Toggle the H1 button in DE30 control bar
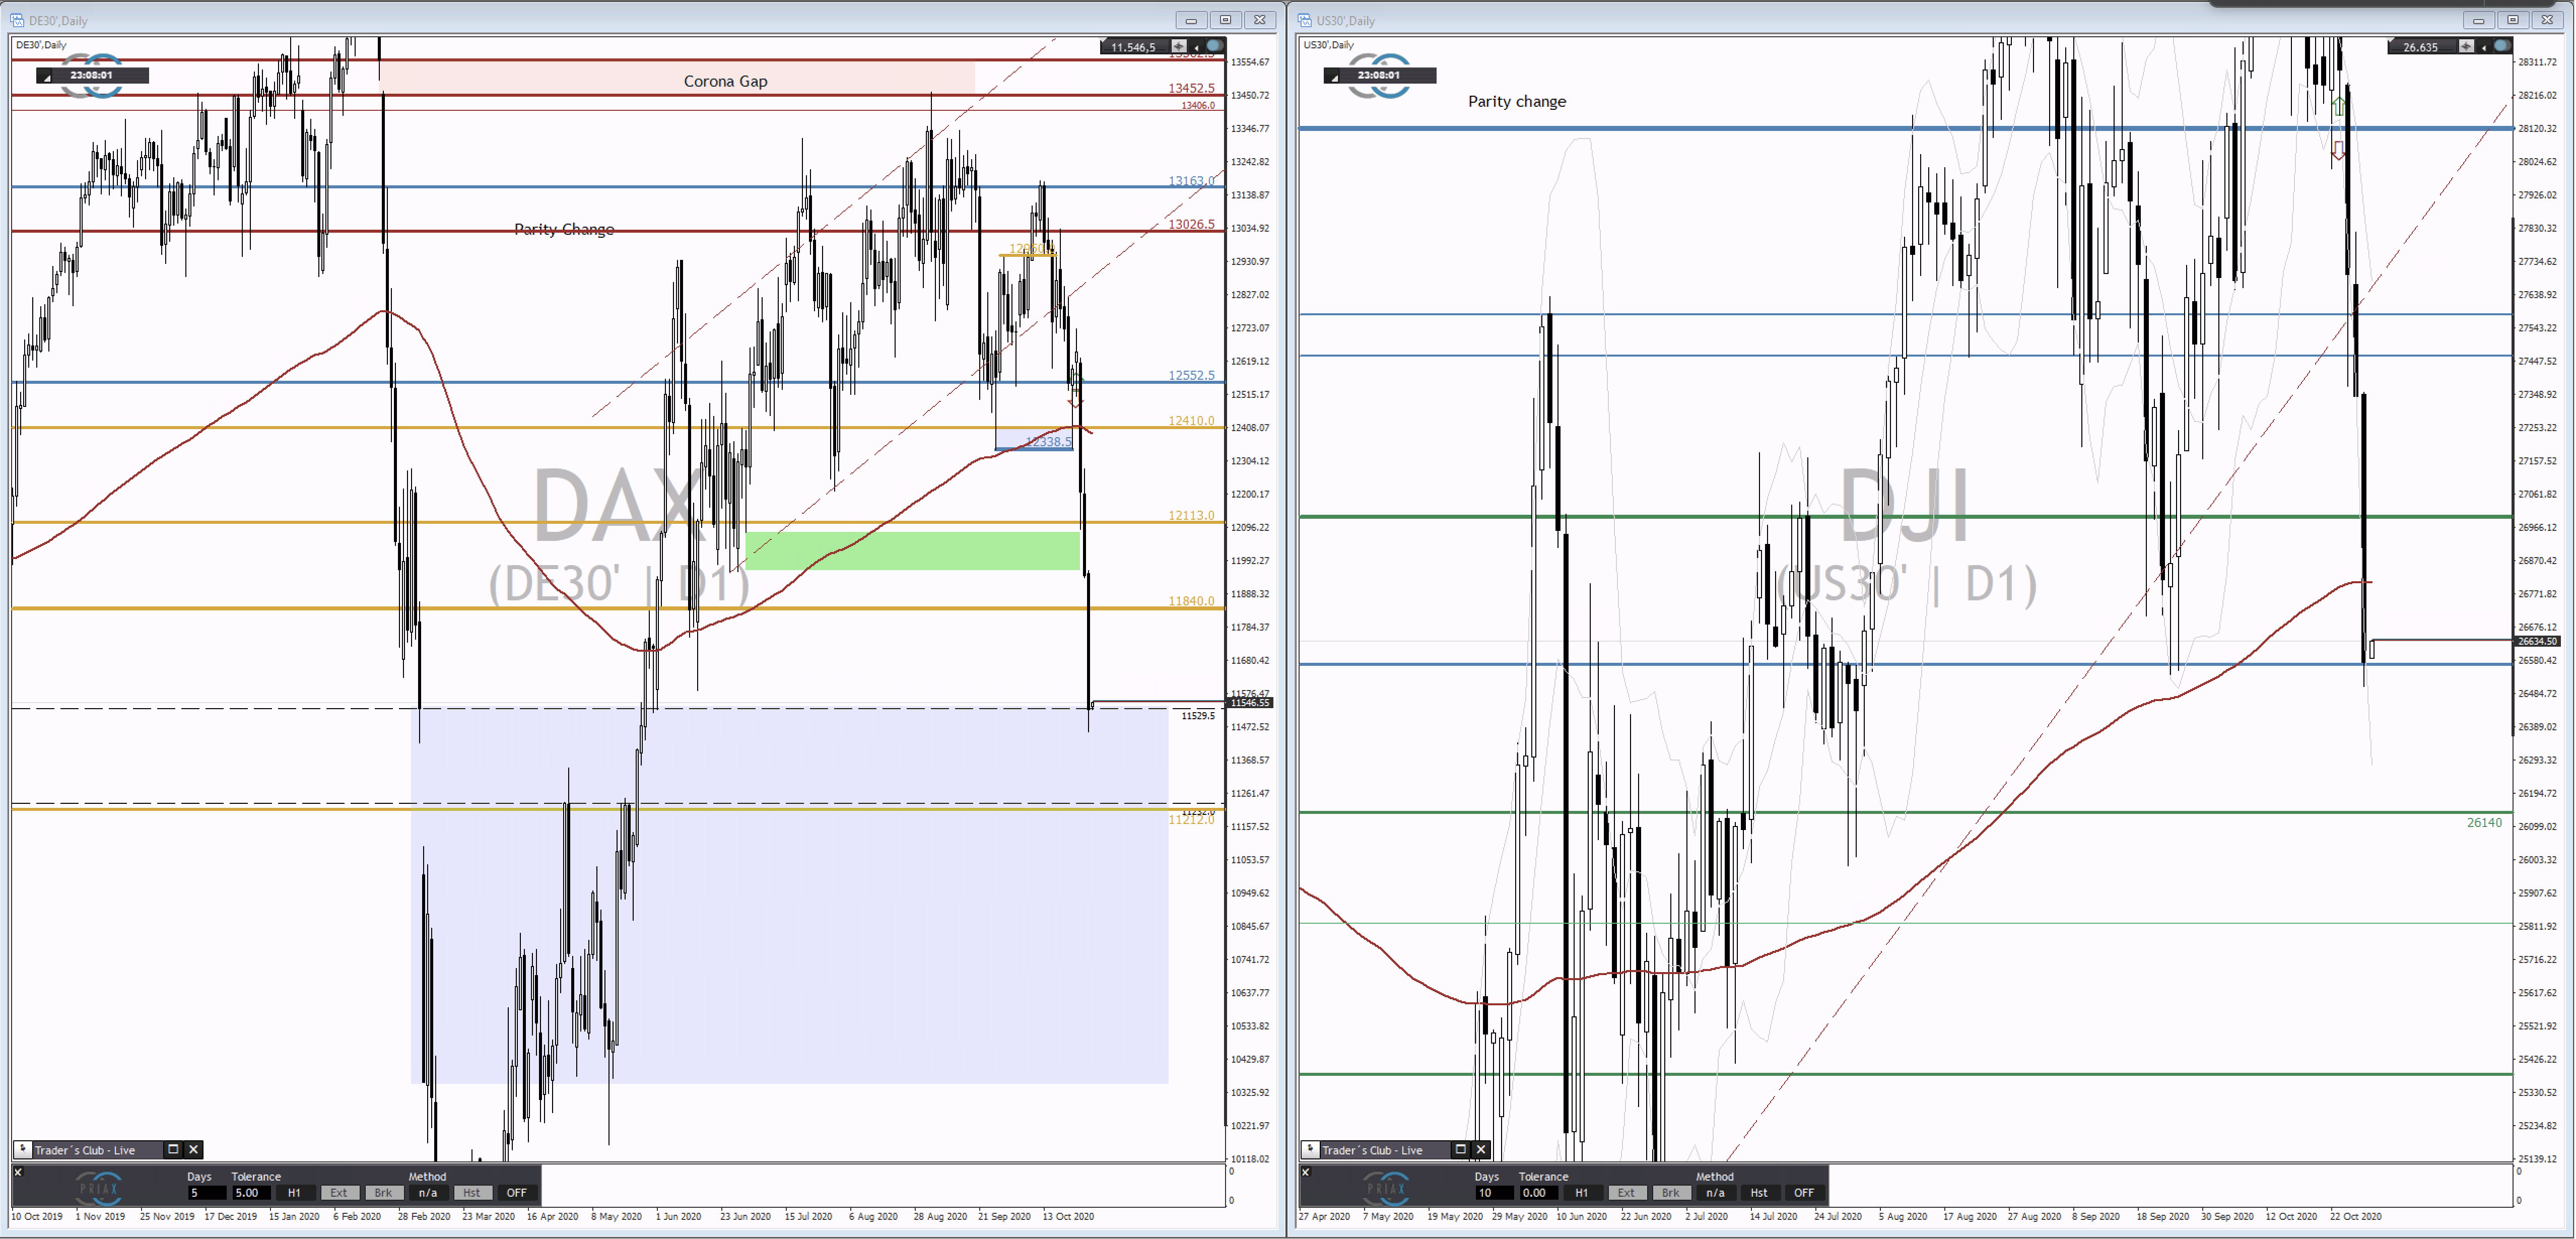This screenshot has width=2576, height=1239. pyautogui.click(x=295, y=1192)
